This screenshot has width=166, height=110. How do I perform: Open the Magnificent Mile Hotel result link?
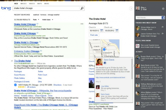(x=46, y=106)
